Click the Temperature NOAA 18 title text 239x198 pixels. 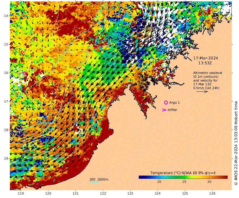pos(183,173)
